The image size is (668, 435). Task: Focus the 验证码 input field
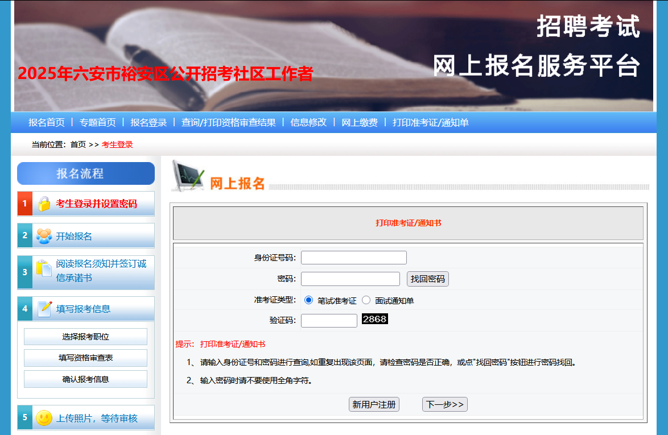329,321
